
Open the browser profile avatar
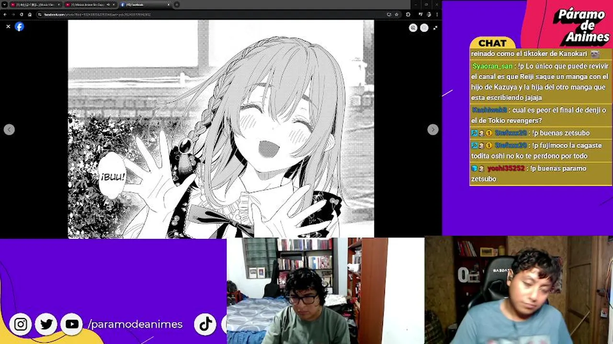(x=429, y=14)
